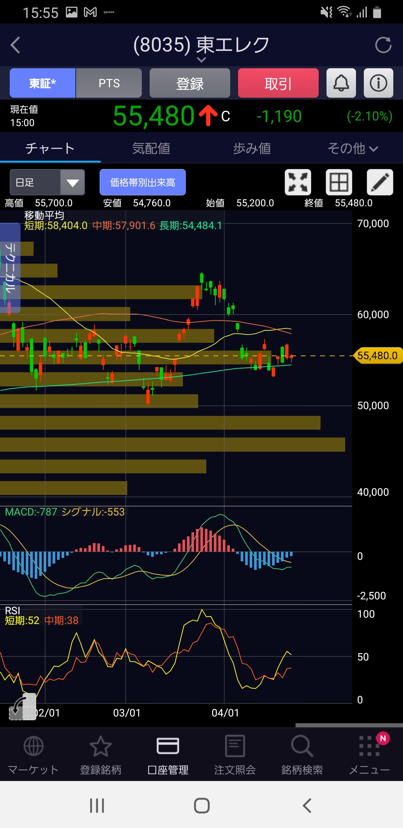
Task: Click red 取引 button
Action: [x=278, y=83]
